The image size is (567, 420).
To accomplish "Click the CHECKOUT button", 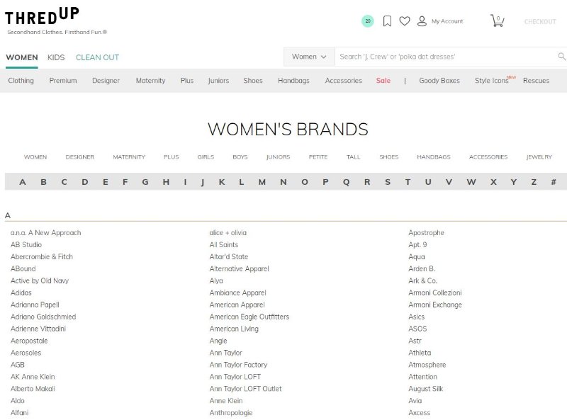I will (x=540, y=22).
